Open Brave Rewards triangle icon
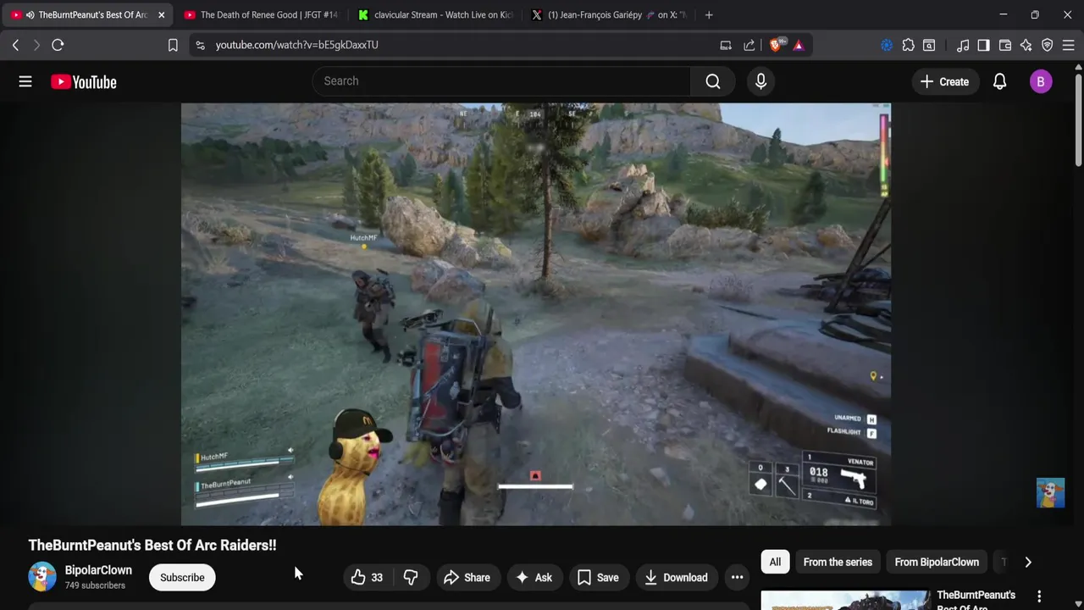 coord(799,45)
